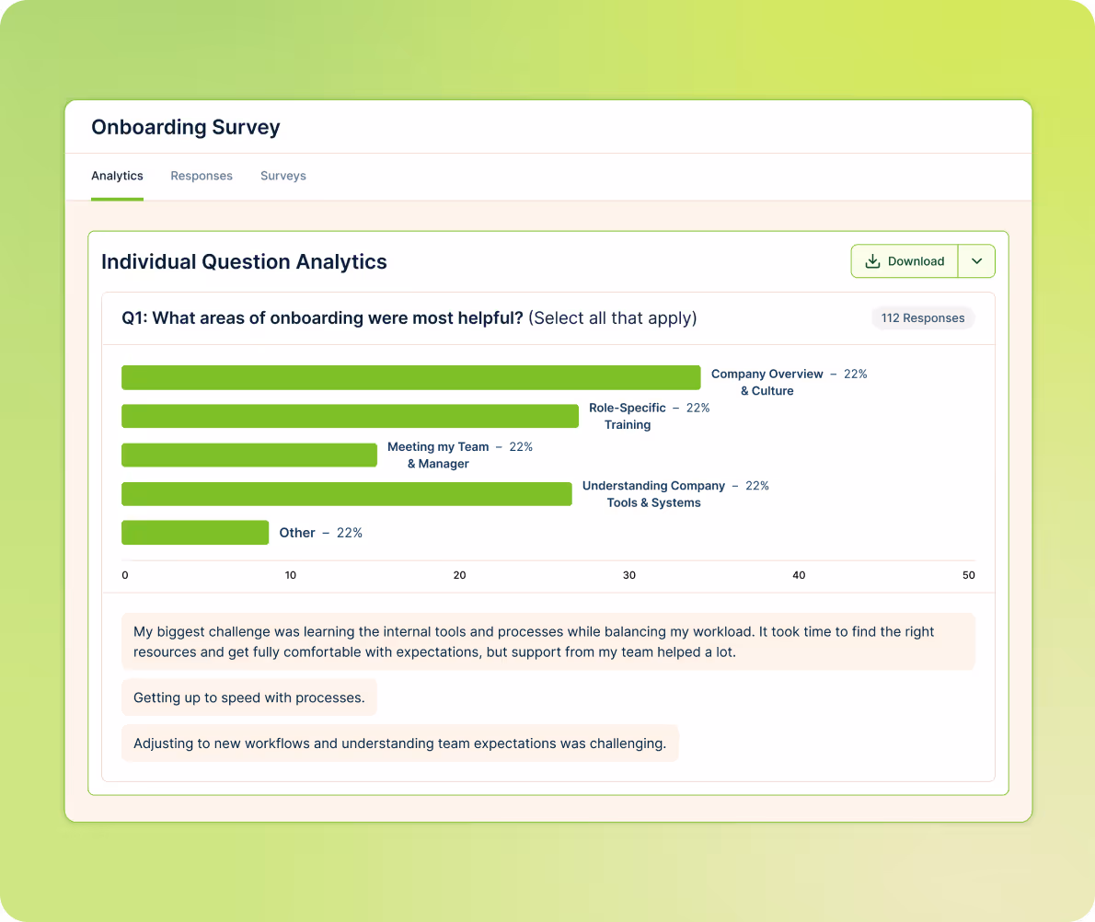Switch to the Surveys tab
1095x922 pixels.
(x=282, y=176)
